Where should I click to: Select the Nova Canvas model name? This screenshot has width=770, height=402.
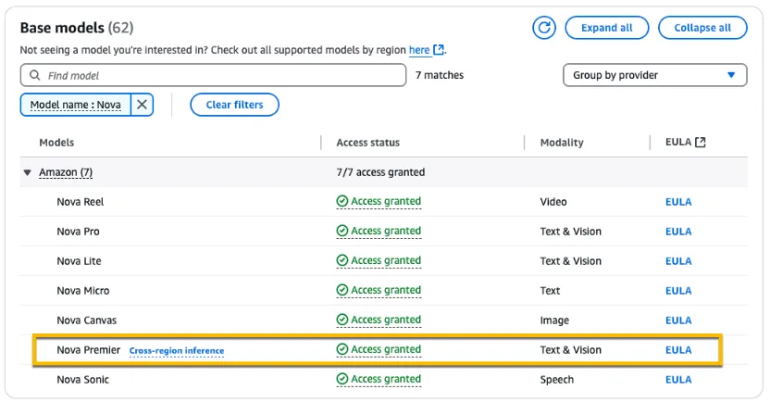[86, 320]
